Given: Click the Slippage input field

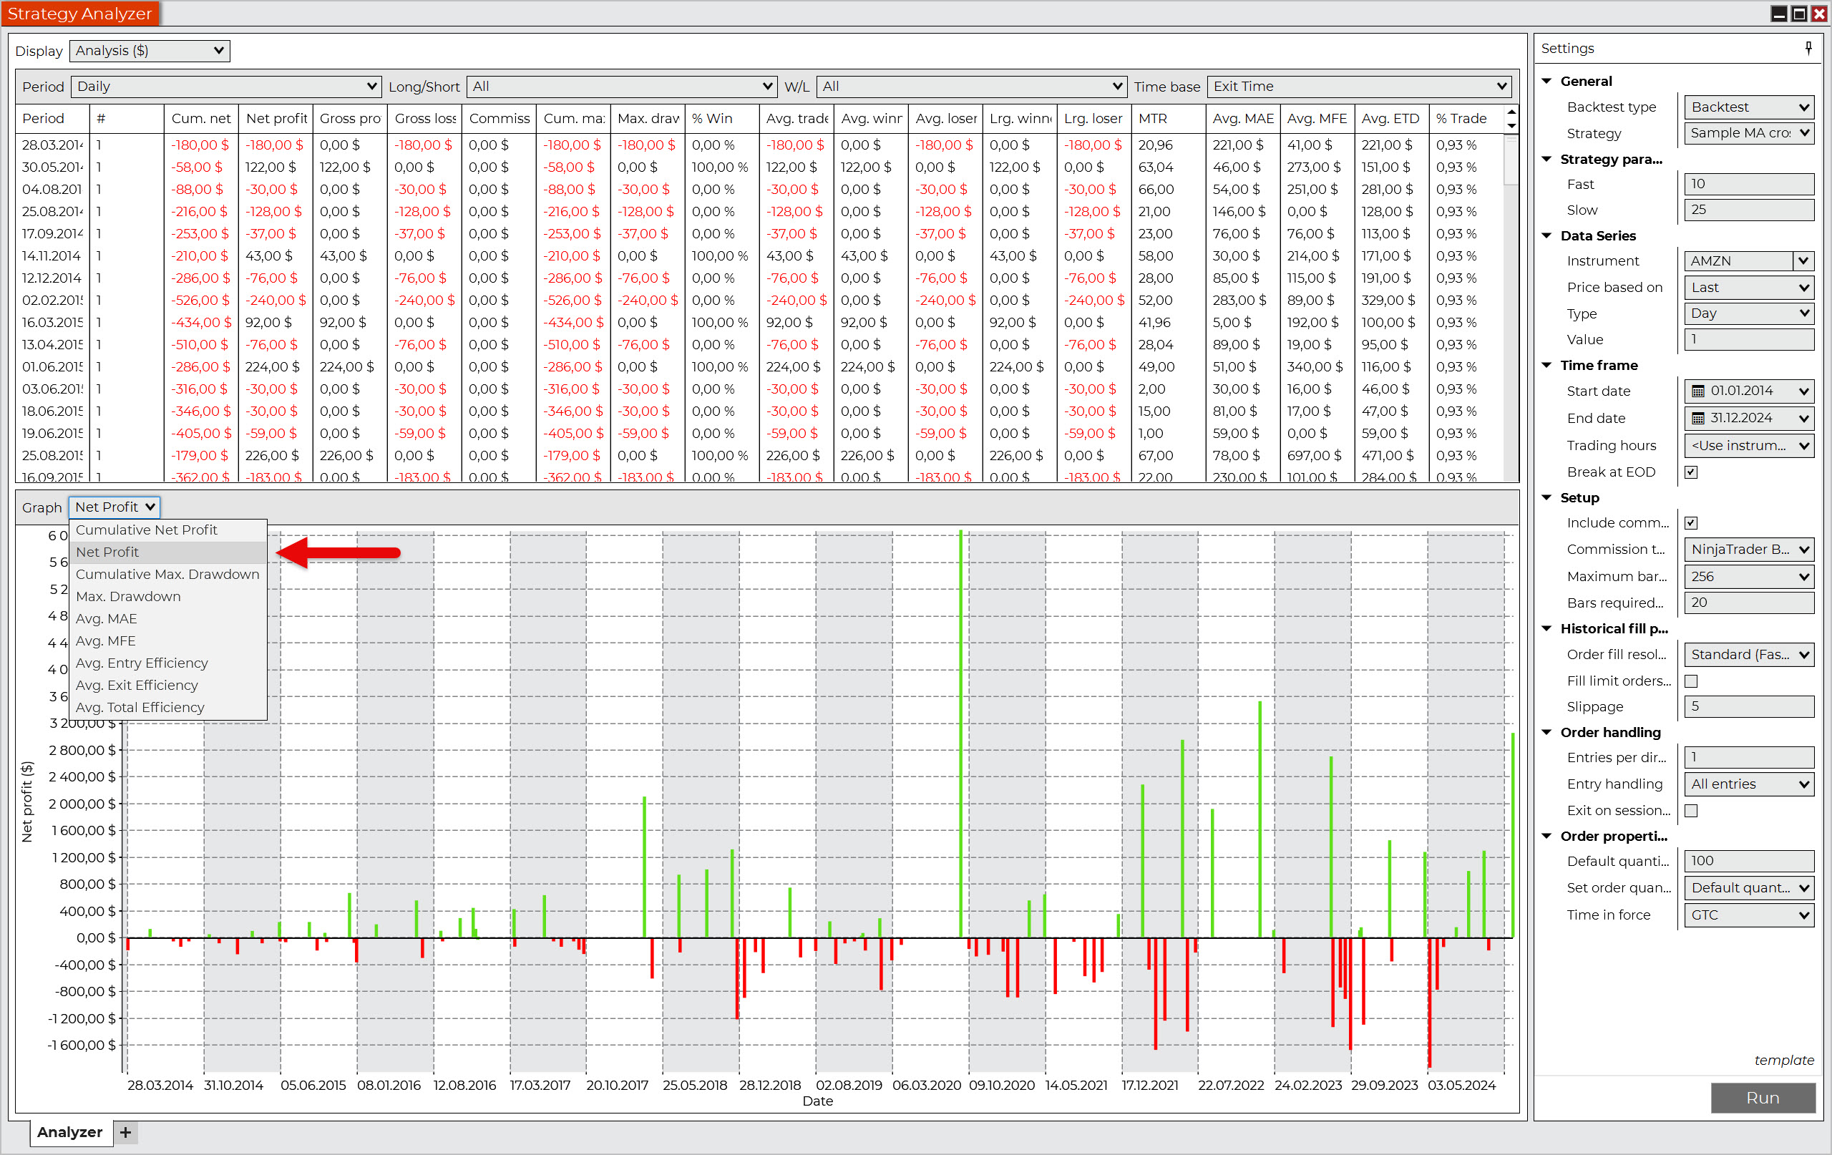Looking at the screenshot, I should (1748, 706).
